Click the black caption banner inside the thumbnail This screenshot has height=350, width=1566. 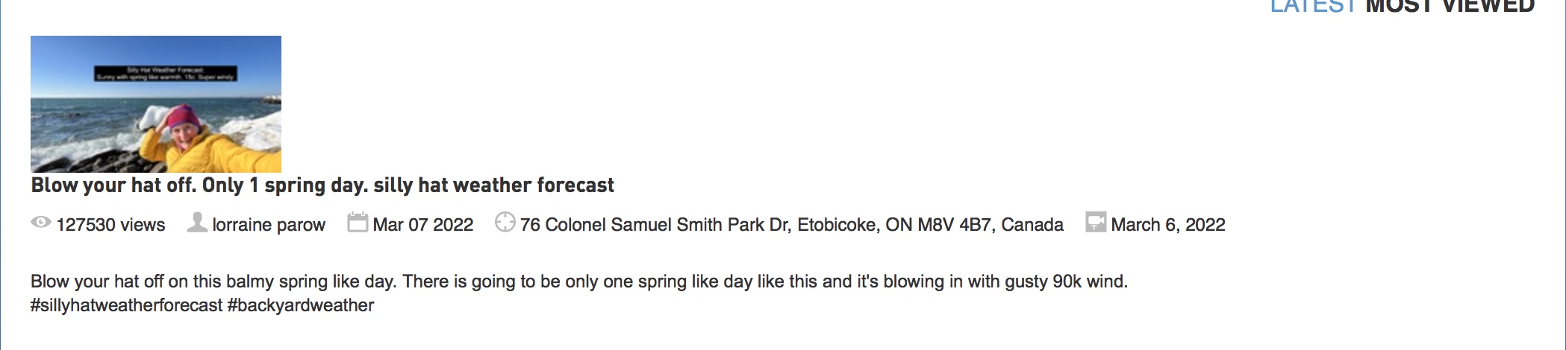[166, 73]
